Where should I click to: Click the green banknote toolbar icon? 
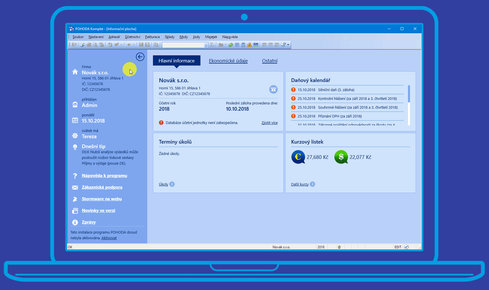click(x=231, y=45)
